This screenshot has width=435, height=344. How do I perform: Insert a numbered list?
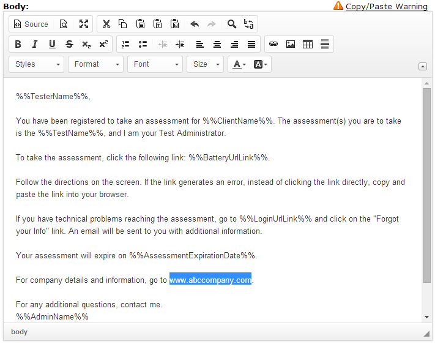[125, 44]
